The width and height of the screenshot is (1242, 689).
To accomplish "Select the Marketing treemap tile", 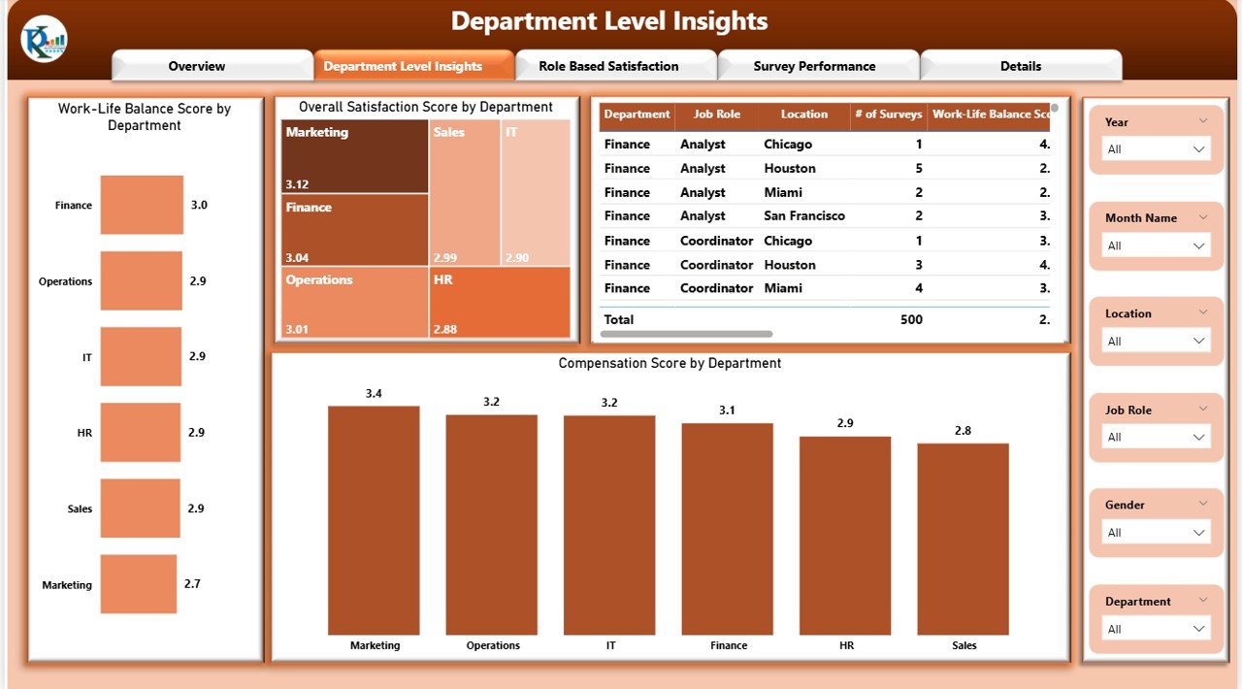I will tap(355, 156).
